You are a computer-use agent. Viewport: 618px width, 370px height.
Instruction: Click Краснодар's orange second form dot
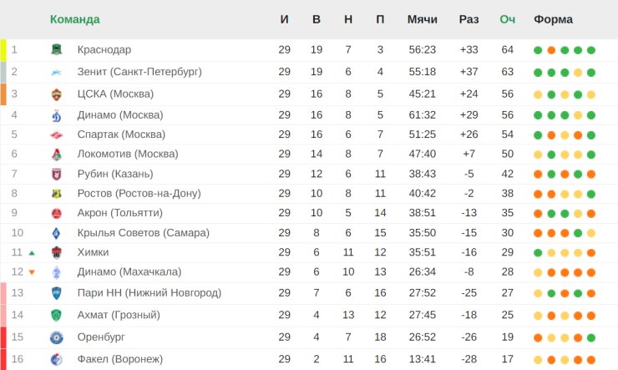pyautogui.click(x=551, y=50)
